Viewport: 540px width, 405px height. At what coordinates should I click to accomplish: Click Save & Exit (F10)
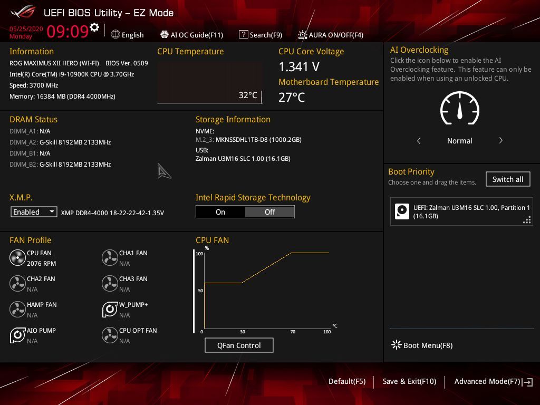point(409,382)
